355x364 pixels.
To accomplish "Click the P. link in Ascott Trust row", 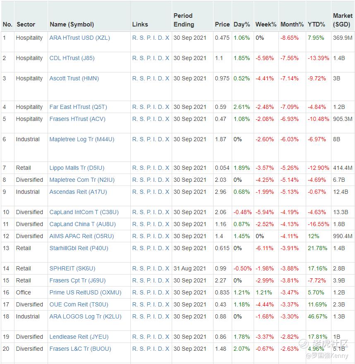I will click(149, 78).
